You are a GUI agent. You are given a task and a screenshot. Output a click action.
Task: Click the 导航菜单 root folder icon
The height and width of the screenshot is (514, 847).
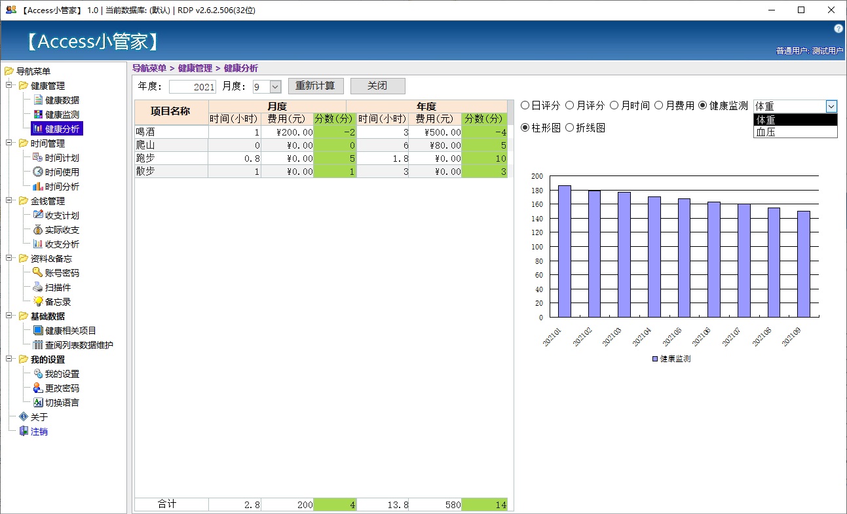9,71
